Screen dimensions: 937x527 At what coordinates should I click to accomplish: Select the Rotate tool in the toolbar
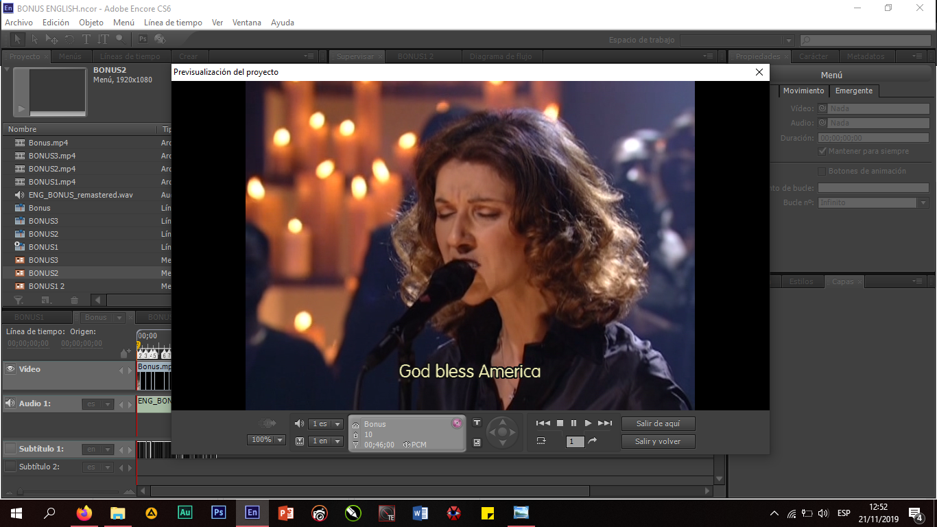pyautogui.click(x=69, y=39)
